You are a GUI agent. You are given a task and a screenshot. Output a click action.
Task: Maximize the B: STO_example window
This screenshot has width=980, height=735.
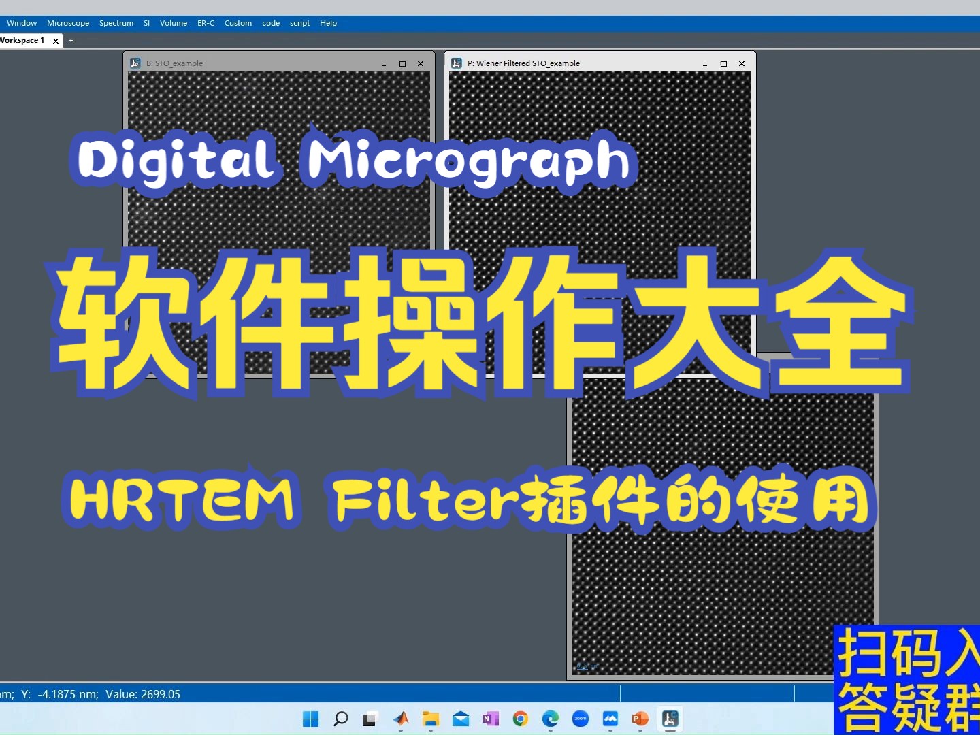[402, 64]
